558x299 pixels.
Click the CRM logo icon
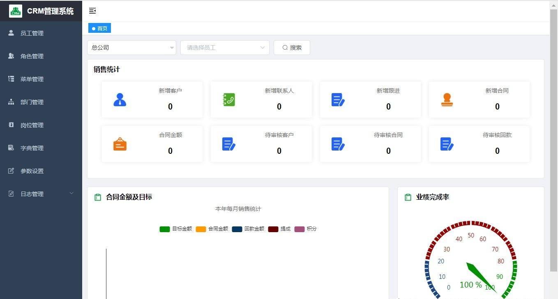tap(16, 11)
